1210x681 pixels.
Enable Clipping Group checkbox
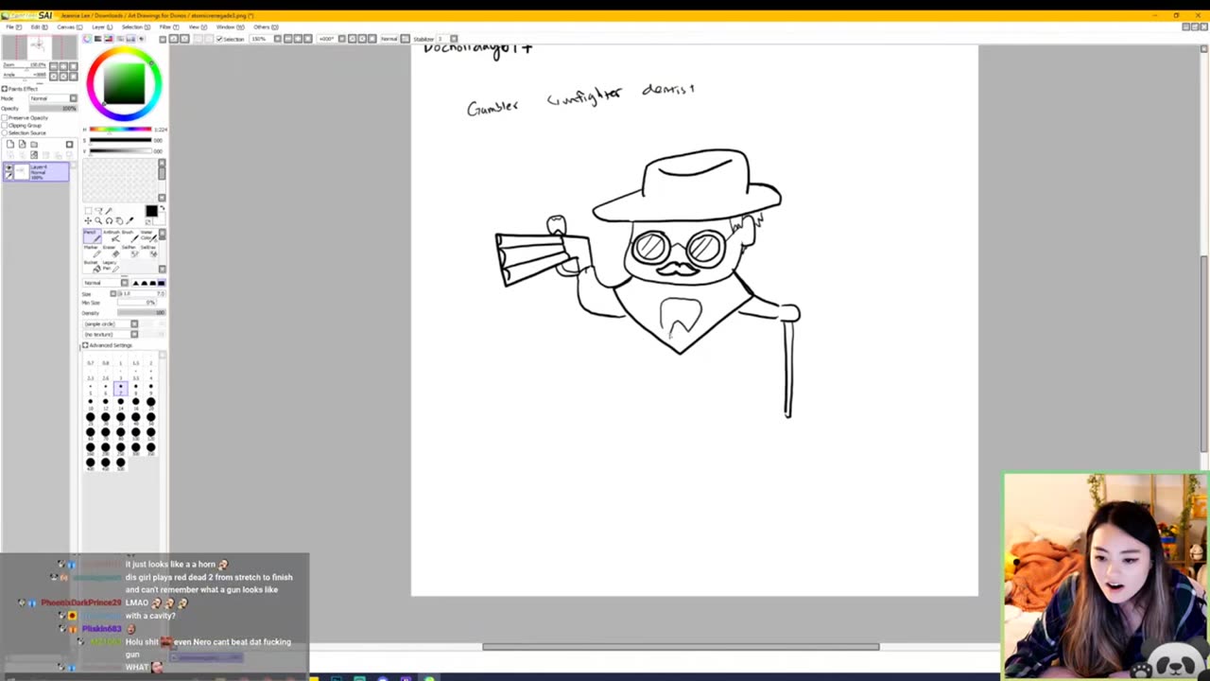click(4, 125)
